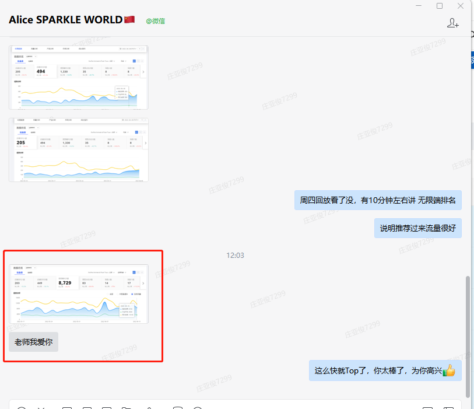Maximize the chat window
474x409 pixels.
coord(440,6)
